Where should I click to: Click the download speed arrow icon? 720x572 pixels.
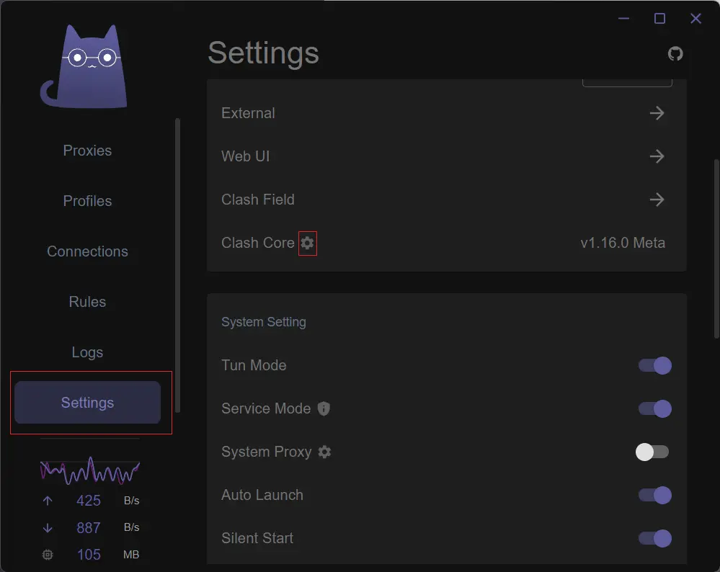[x=48, y=528]
